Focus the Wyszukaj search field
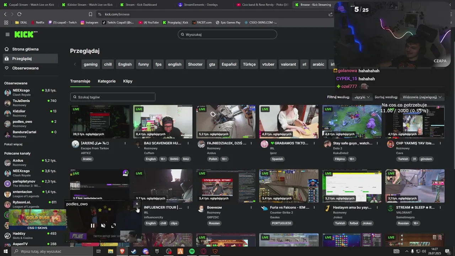This screenshot has height=256, width=455. [x=227, y=34]
